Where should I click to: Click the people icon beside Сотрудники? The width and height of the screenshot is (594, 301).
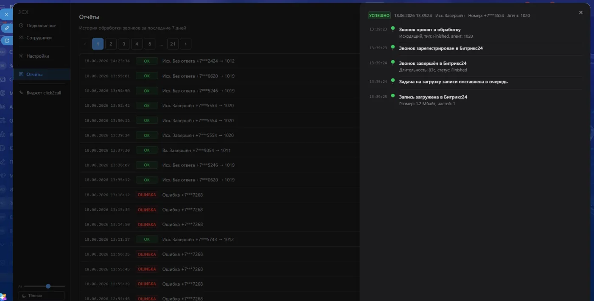tap(21, 38)
